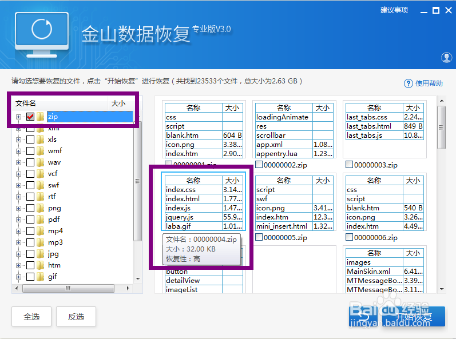The width and height of the screenshot is (456, 339).
Task: Check the 00000003.zip file checkbox
Action: click(x=349, y=165)
